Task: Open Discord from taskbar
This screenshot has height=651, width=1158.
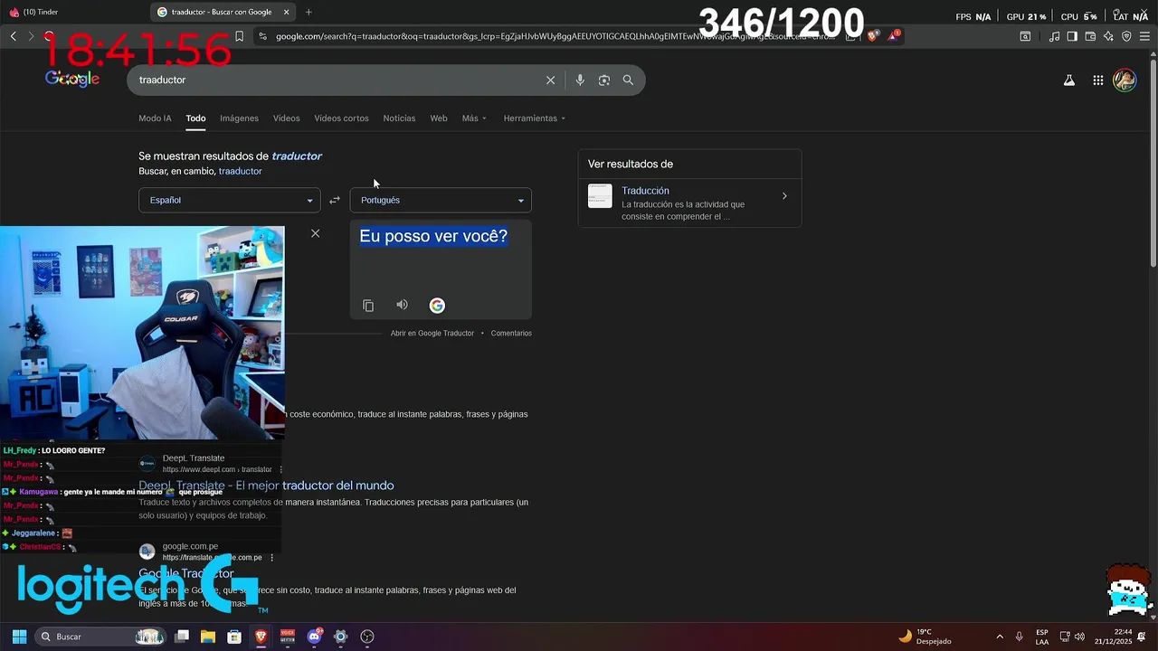Action: (x=314, y=637)
